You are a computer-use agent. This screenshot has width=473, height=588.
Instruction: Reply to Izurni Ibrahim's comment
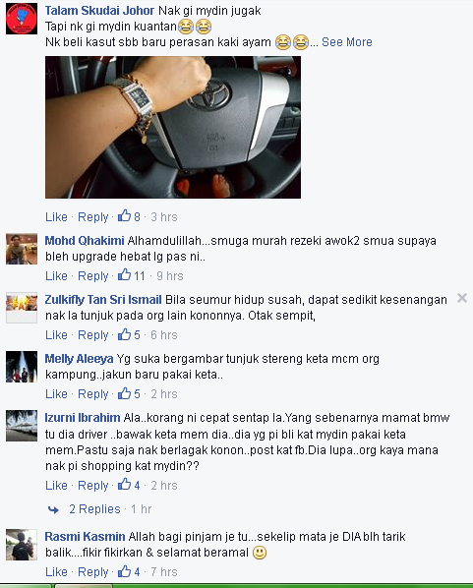click(93, 486)
